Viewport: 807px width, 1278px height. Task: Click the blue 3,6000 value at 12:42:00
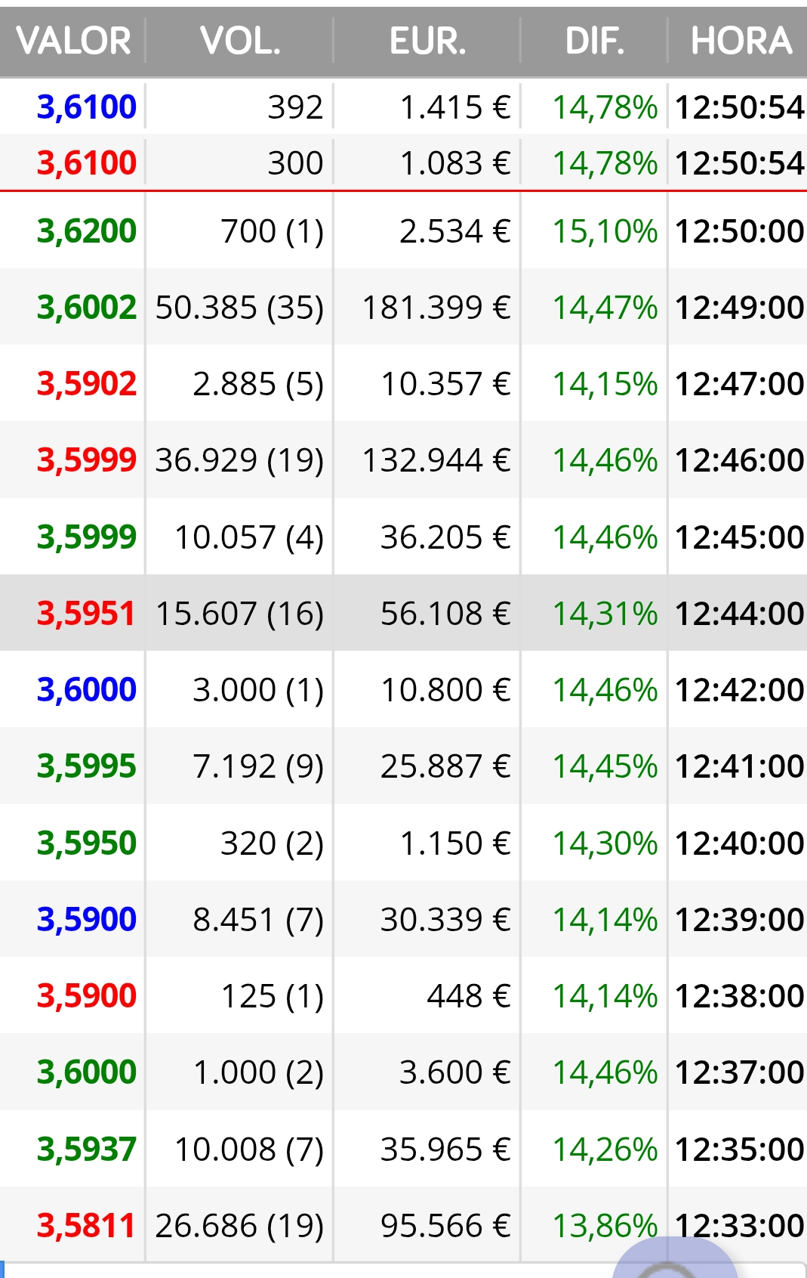(87, 689)
